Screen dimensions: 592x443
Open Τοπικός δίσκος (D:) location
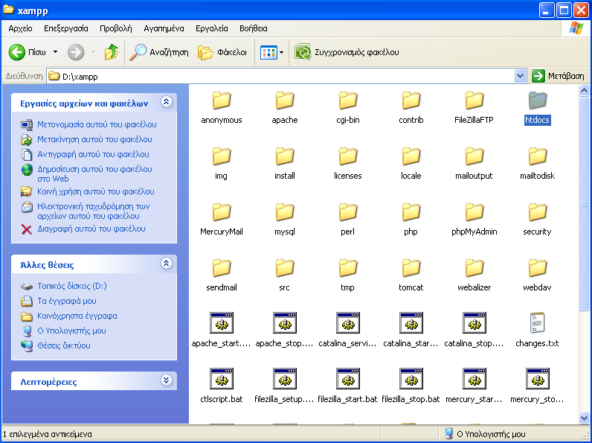[x=71, y=286]
